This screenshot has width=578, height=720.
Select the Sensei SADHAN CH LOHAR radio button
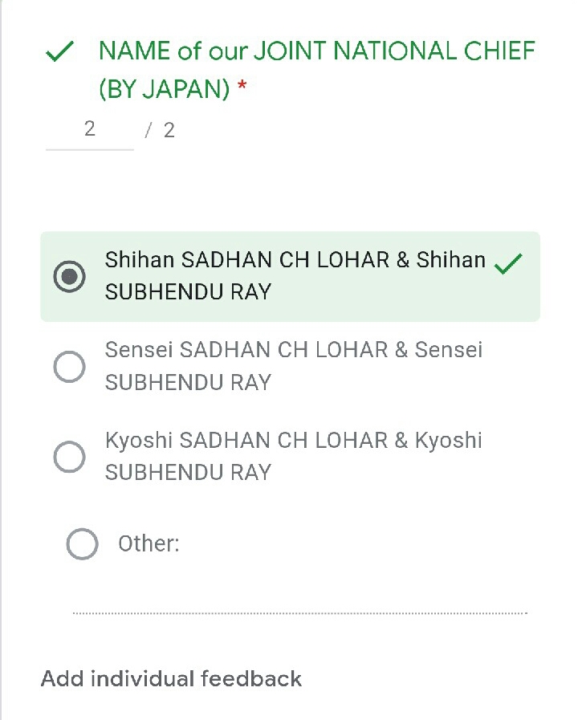(70, 367)
